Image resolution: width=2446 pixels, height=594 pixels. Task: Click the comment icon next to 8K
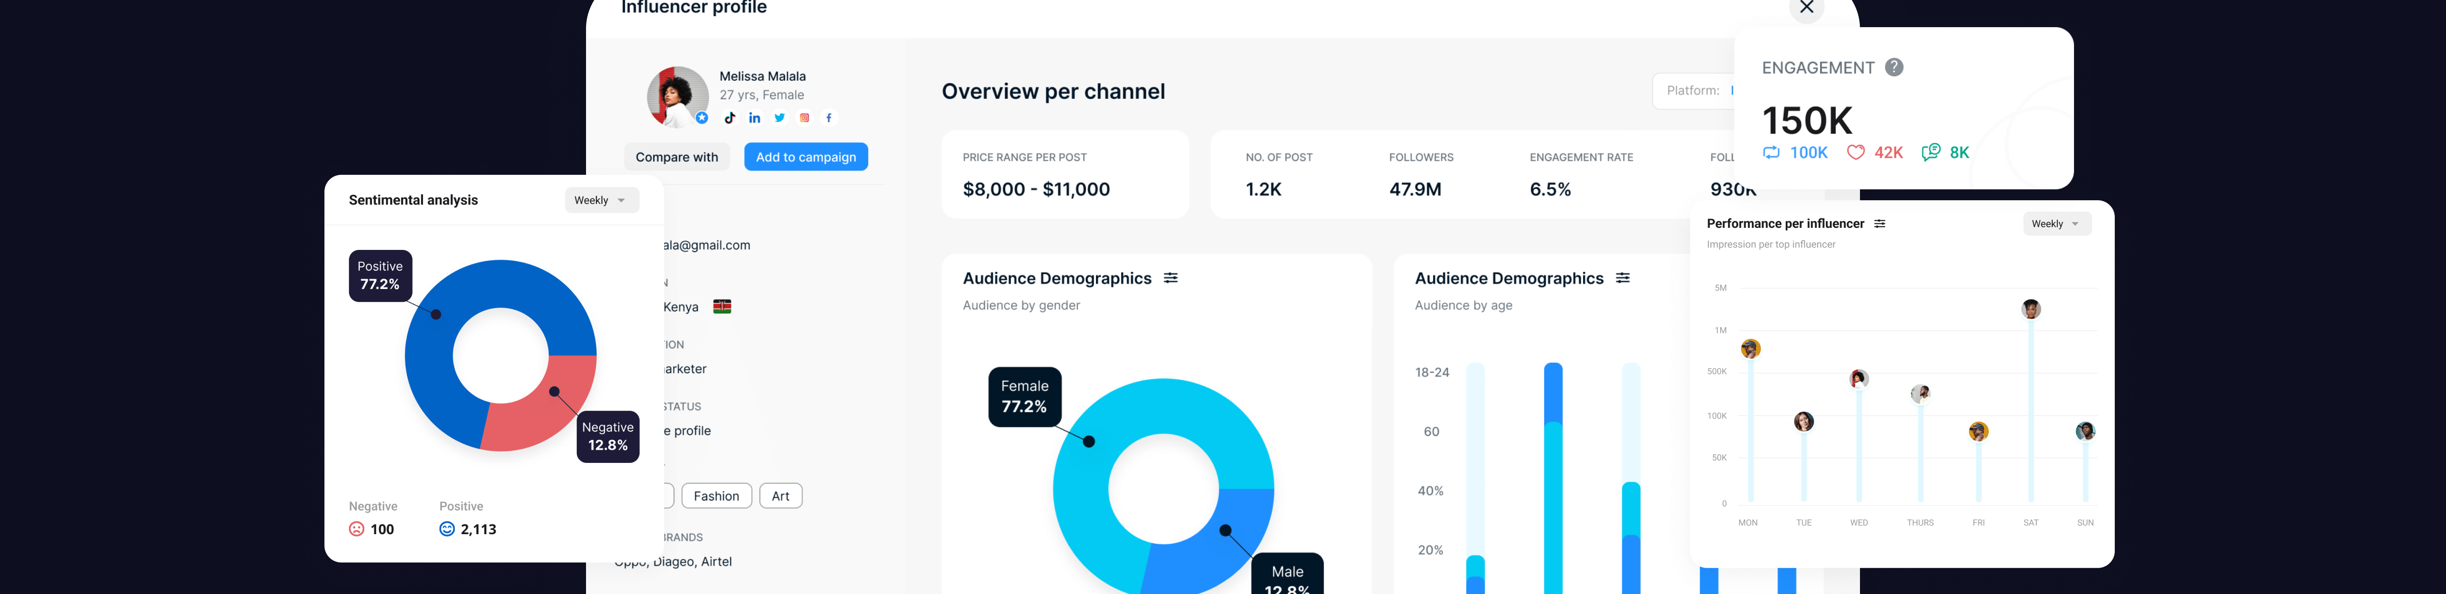click(x=1930, y=152)
